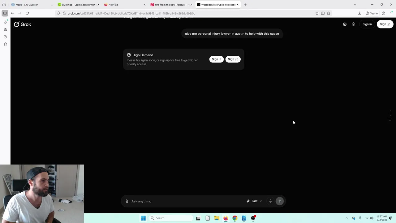
Task: Click the volume speaker tray icon
Action: click(372, 218)
